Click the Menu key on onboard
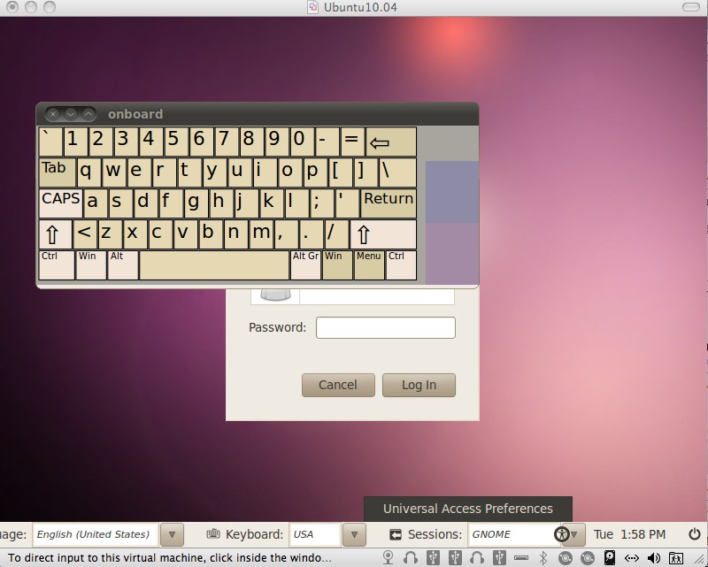The height and width of the screenshot is (567, 708). [x=369, y=265]
